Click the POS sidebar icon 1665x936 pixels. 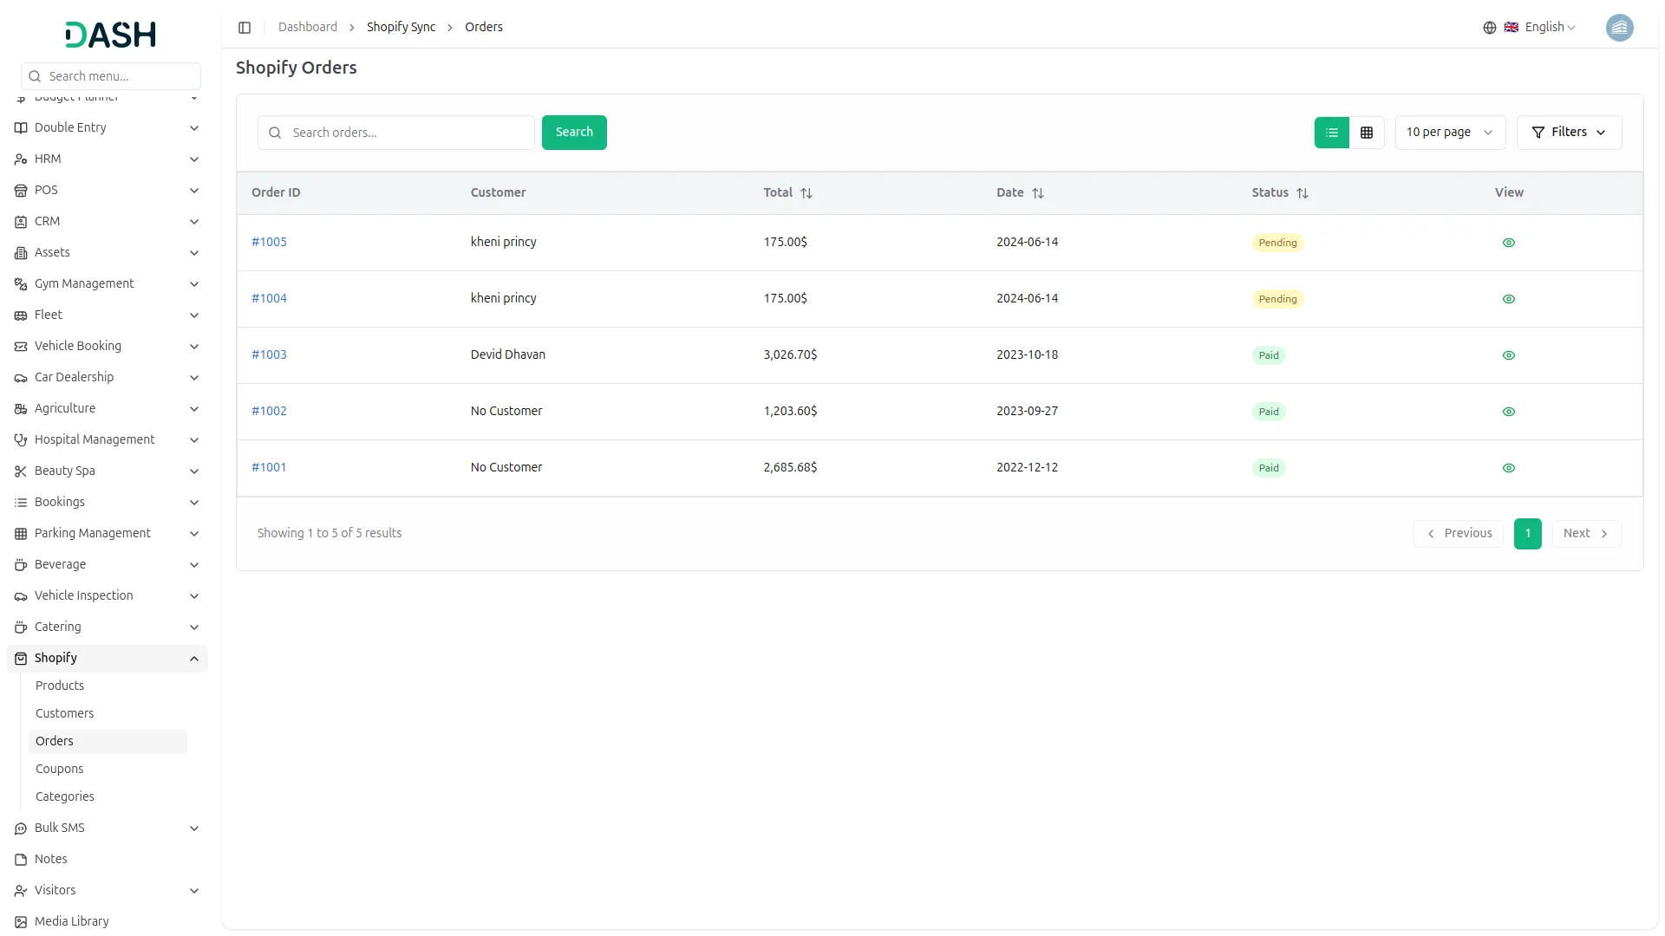coord(21,191)
